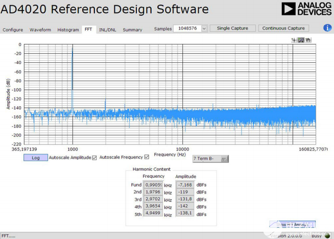The image size is (334, 239).
Task: Click the blue info icon
Action: point(327,28)
